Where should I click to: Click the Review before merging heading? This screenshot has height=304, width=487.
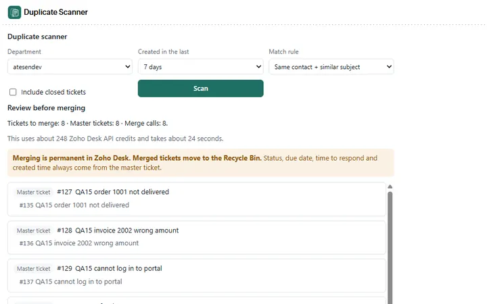46,108
